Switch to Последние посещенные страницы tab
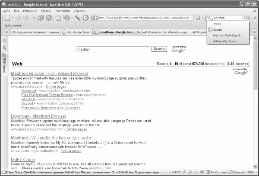Screen dimensions: 259x176 pyautogui.click(x=36, y=32)
